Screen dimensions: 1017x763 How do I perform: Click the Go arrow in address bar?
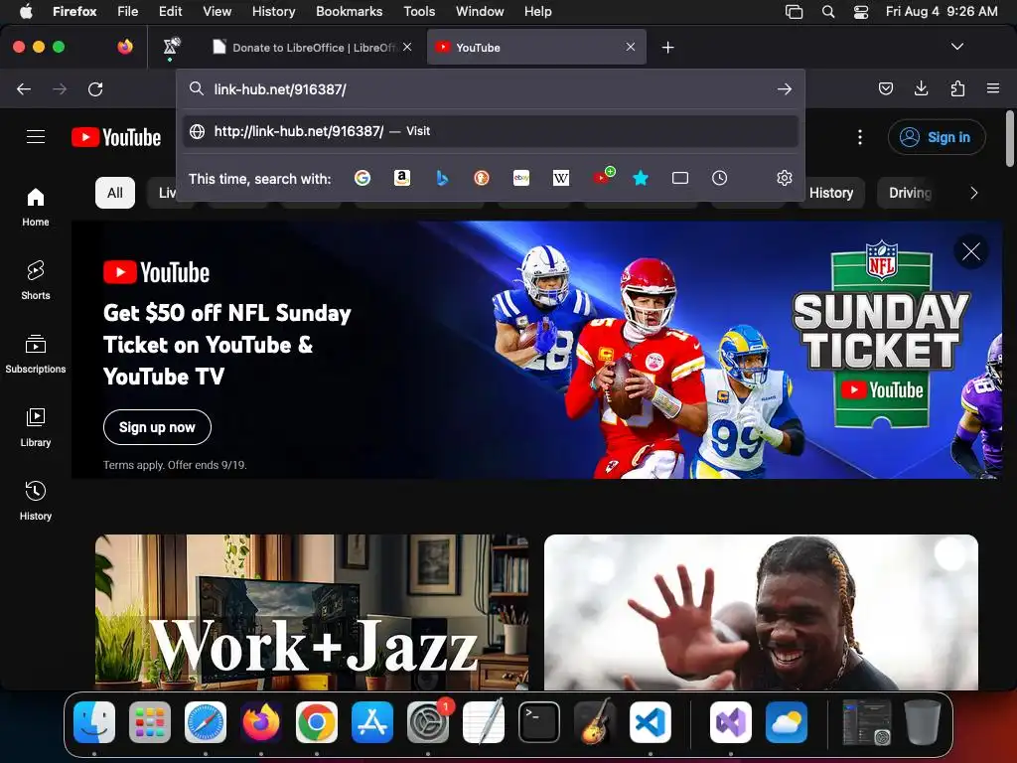point(785,88)
